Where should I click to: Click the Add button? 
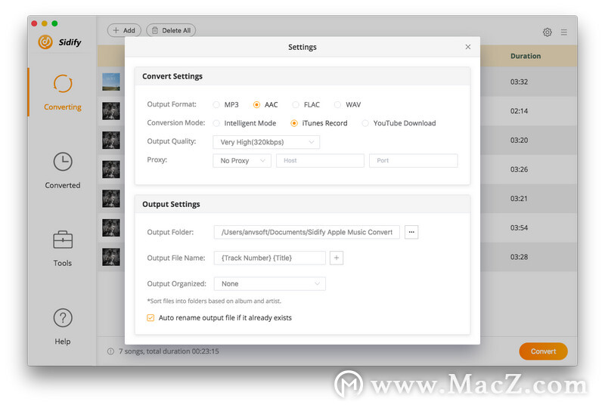pos(124,30)
